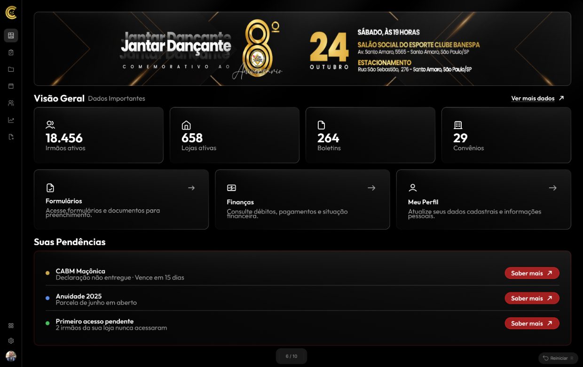Viewport: 583px width, 367px height.
Task: Select the CABM Maçônica pending item title
Action: pyautogui.click(x=80, y=271)
